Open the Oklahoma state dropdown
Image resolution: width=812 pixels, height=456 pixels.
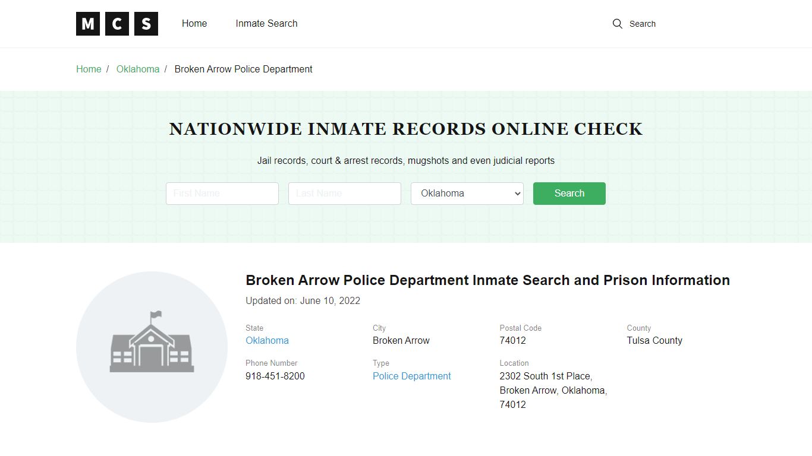tap(467, 194)
